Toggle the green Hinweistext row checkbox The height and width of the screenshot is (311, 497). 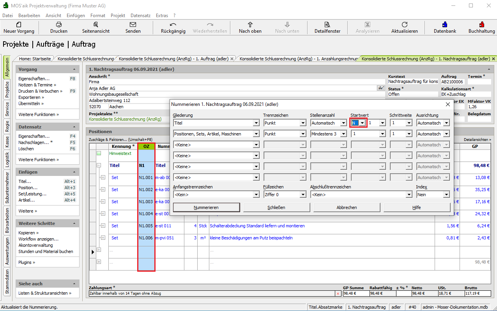(99, 153)
